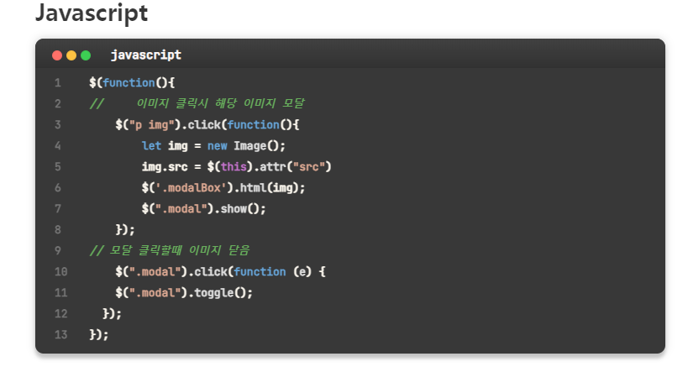Click the closing "});" on line 13
The height and width of the screenshot is (367, 688).
click(x=99, y=335)
